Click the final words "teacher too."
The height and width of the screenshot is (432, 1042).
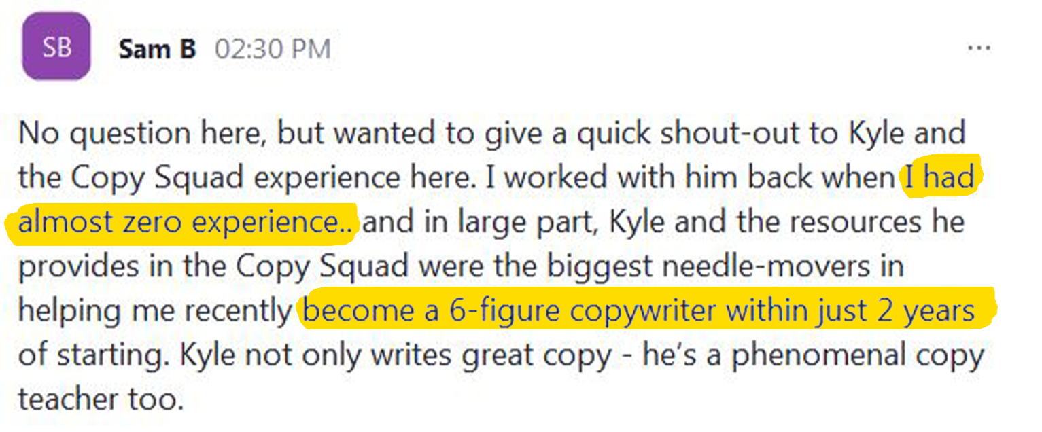coord(101,401)
